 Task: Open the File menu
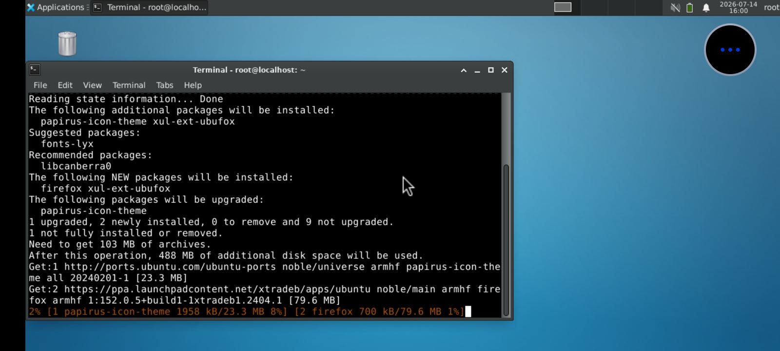click(x=40, y=85)
